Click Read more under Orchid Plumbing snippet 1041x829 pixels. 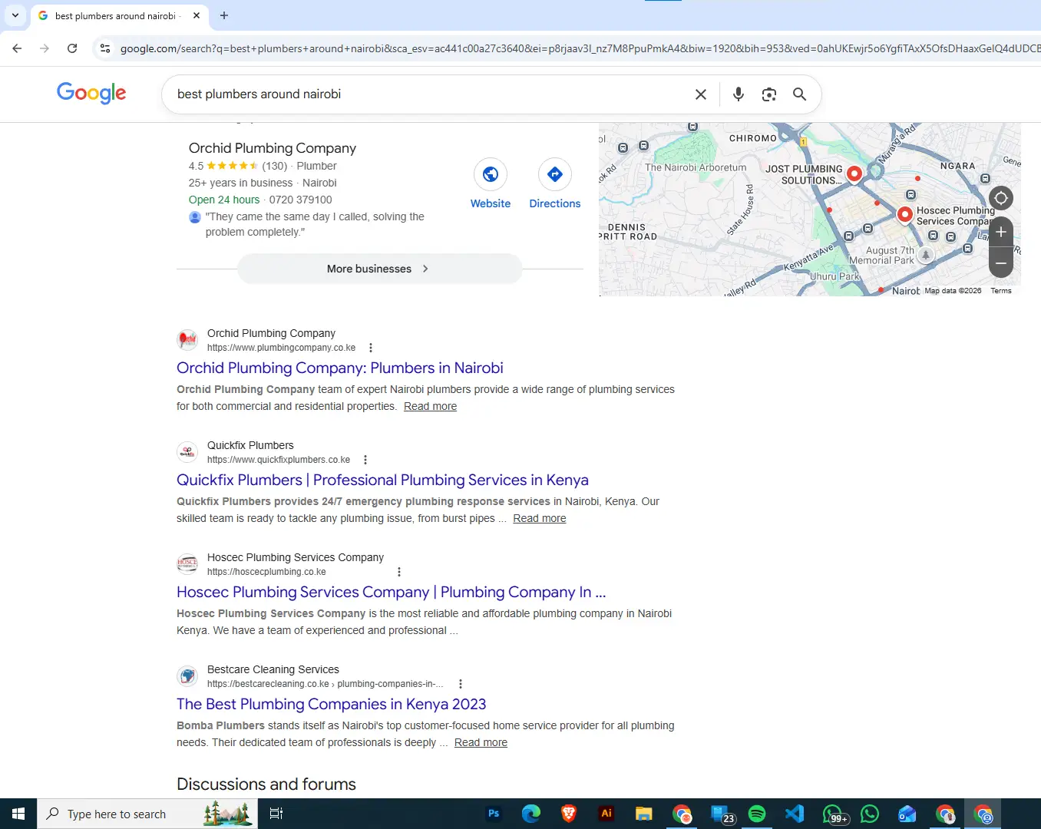[x=430, y=406]
